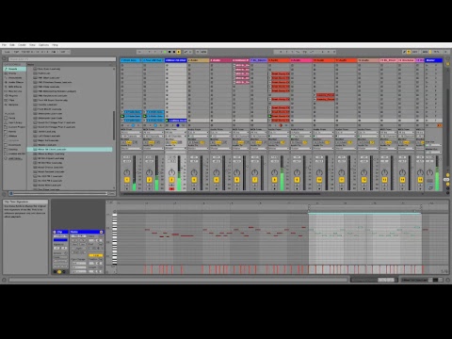Click the blue Preview/Cue volume knob
The height and width of the screenshot is (339, 452).
tap(430, 187)
